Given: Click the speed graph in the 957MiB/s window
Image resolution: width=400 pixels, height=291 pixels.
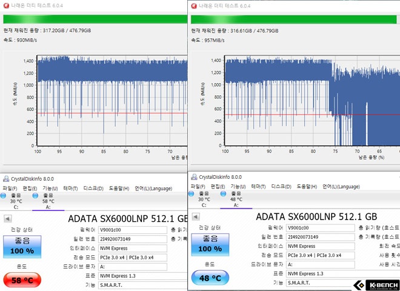Looking at the screenshot, I should pos(312,100).
